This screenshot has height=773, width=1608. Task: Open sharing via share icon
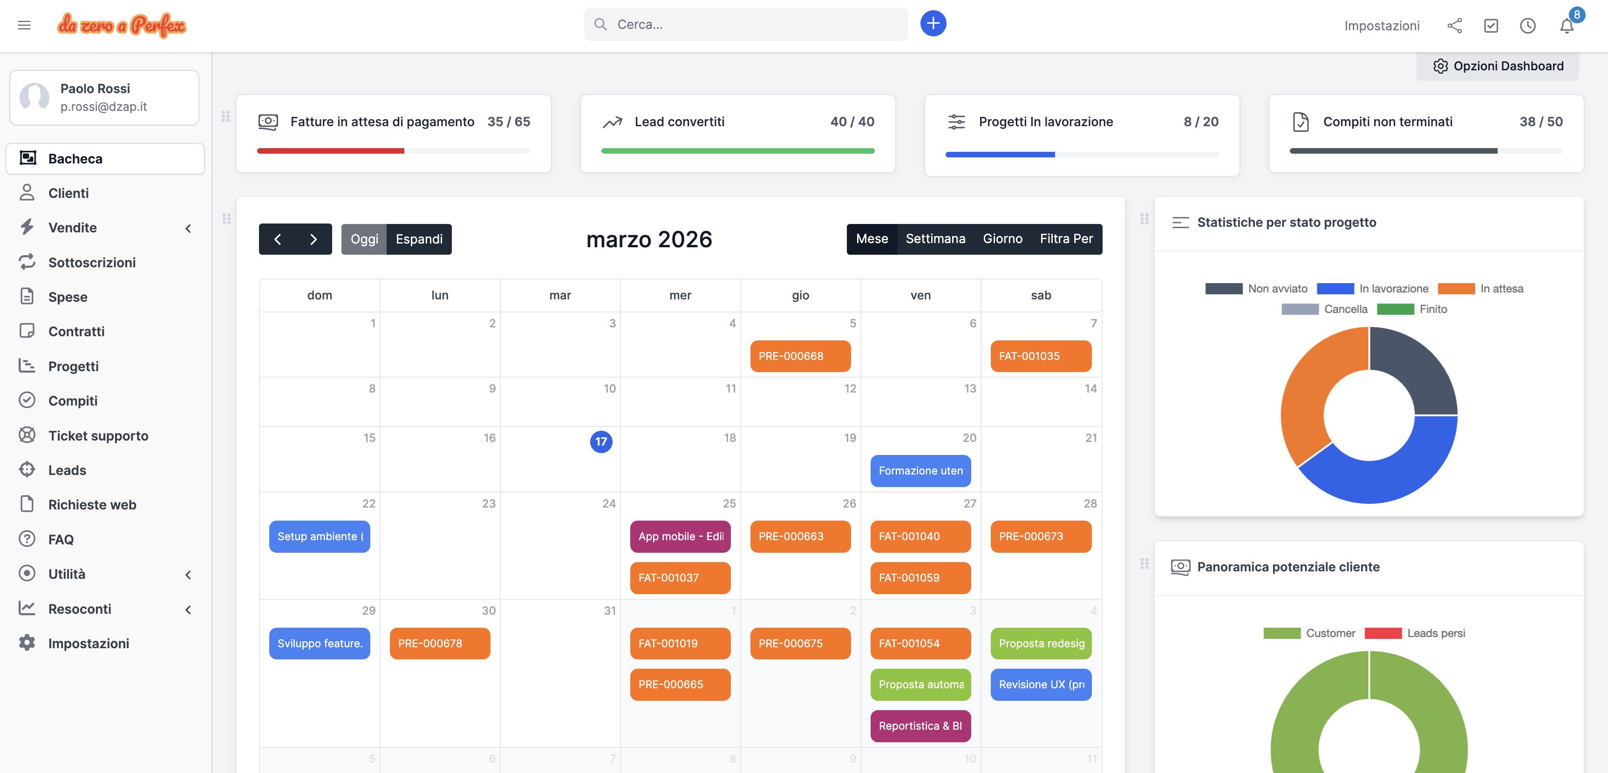1455,26
